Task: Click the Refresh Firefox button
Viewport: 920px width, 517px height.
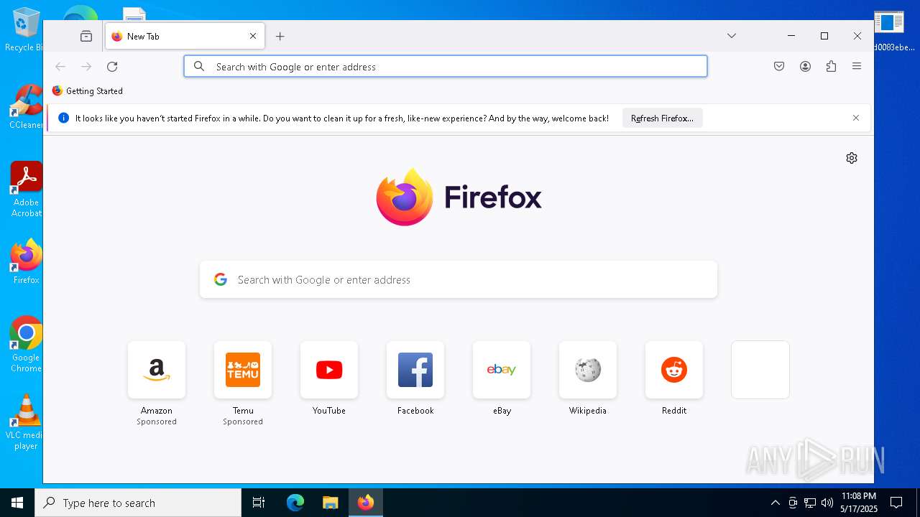Action: 662,118
